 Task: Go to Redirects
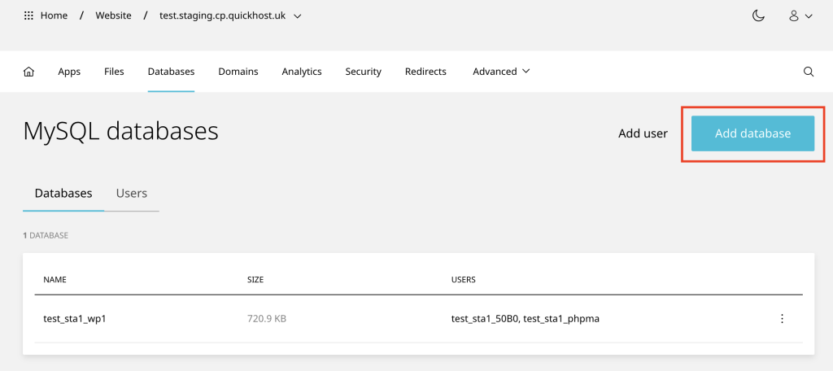click(425, 72)
